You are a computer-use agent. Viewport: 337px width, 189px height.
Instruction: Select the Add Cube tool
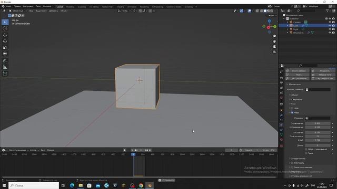(x=5, y=73)
